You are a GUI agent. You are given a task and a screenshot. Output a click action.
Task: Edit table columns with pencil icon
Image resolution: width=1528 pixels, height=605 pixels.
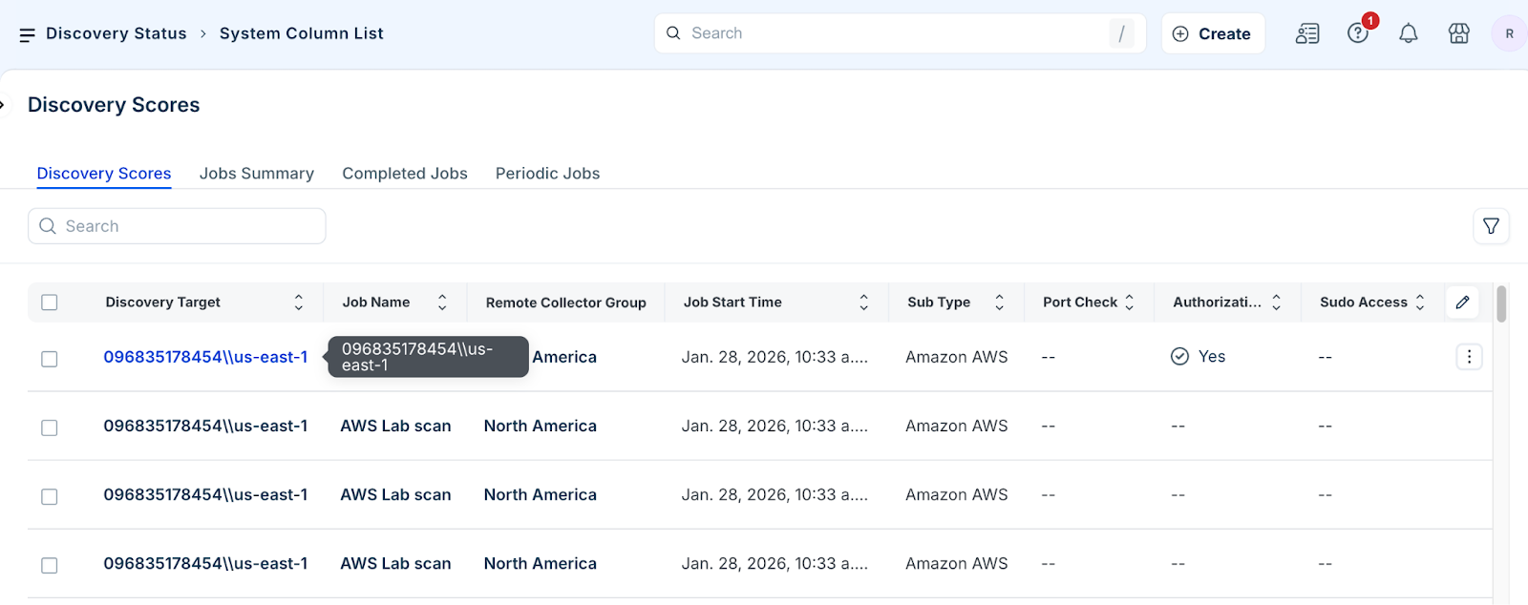(x=1462, y=302)
